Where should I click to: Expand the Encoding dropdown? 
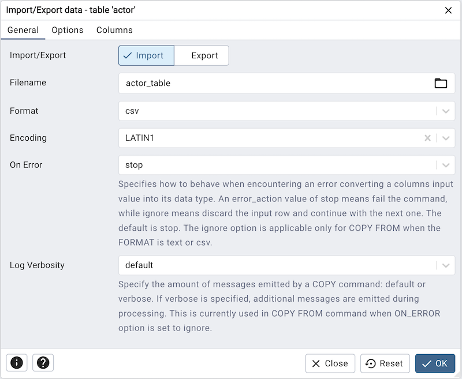coord(445,138)
